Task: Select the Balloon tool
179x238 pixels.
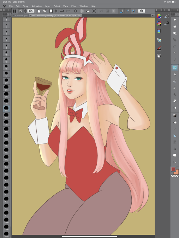Action: (175, 155)
